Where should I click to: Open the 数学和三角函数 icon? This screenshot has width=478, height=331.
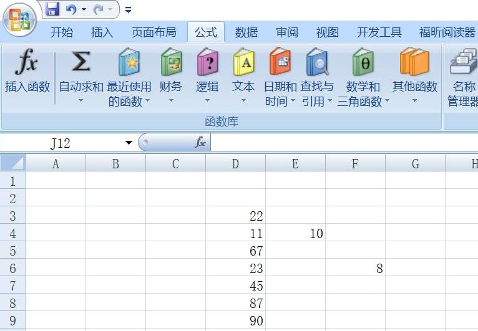(363, 62)
